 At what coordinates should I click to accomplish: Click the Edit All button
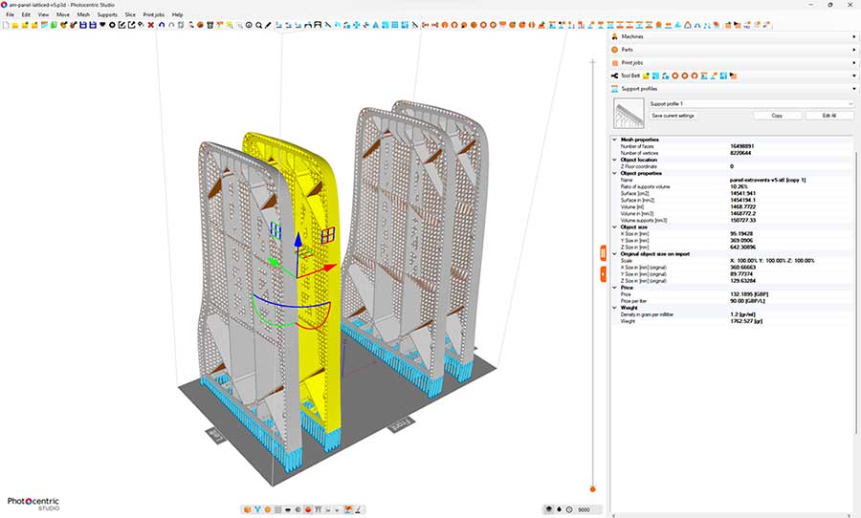(x=829, y=116)
